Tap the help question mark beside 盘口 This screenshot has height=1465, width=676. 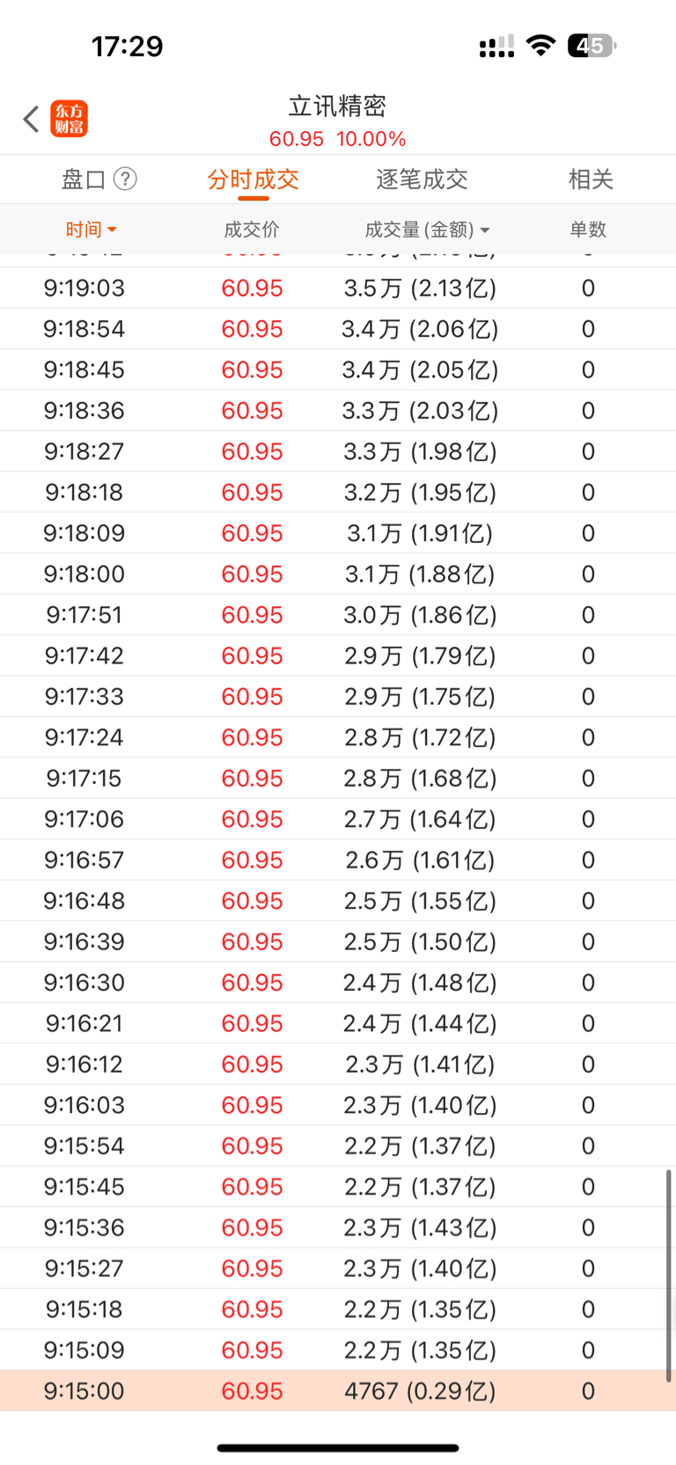126,179
